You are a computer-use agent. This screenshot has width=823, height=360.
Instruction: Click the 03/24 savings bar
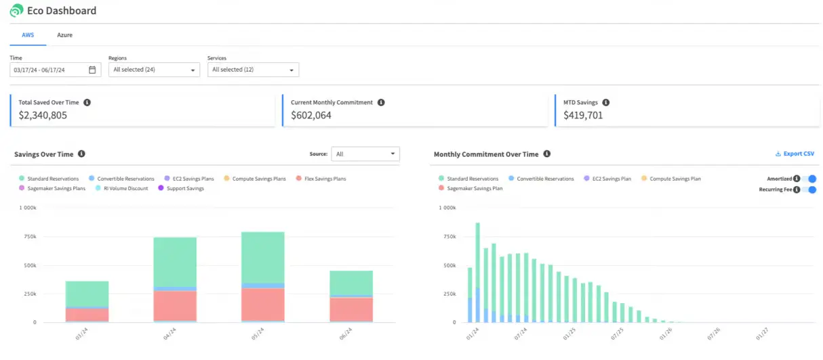[x=87, y=302]
